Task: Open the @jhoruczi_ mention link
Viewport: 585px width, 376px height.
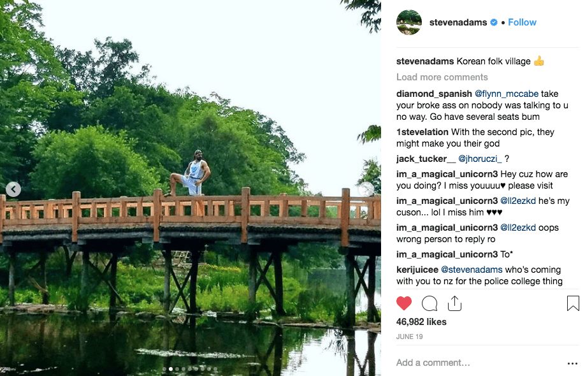Action: coord(480,159)
